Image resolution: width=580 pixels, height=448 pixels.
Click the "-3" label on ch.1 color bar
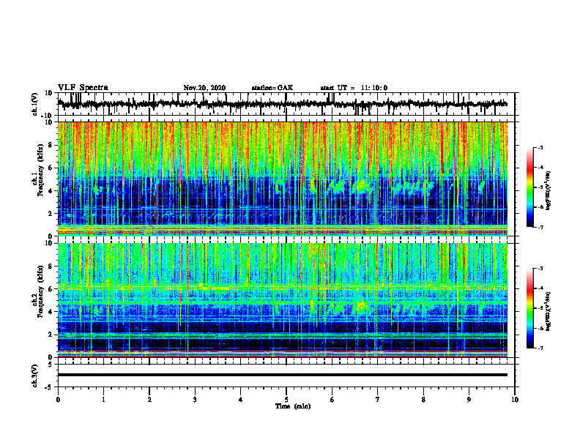tap(540, 148)
